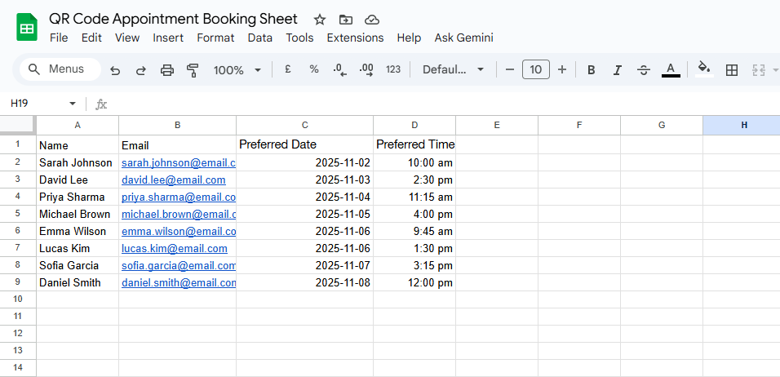Open daniel.smith email link
The image size is (780, 377).
[x=179, y=282]
